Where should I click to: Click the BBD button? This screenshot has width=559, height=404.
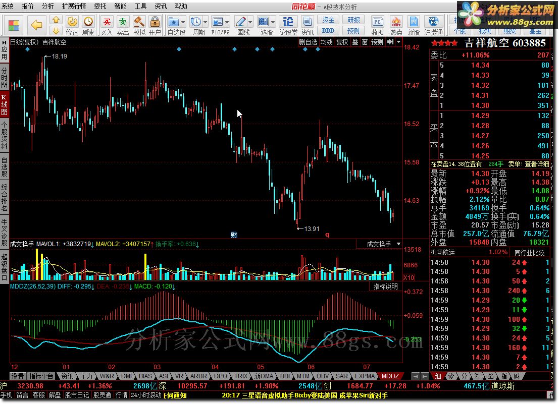pyautogui.click(x=328, y=31)
